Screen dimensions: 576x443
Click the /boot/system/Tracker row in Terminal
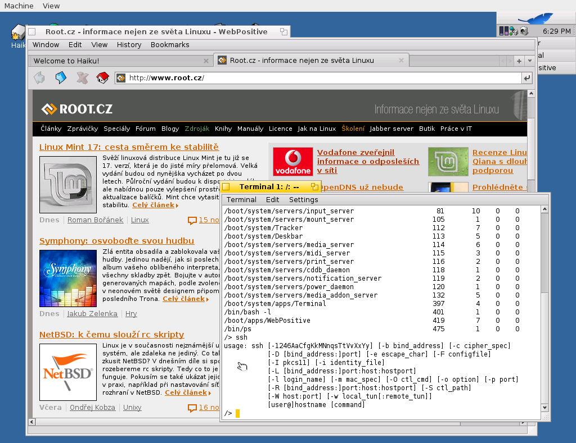pyautogui.click(x=371, y=228)
